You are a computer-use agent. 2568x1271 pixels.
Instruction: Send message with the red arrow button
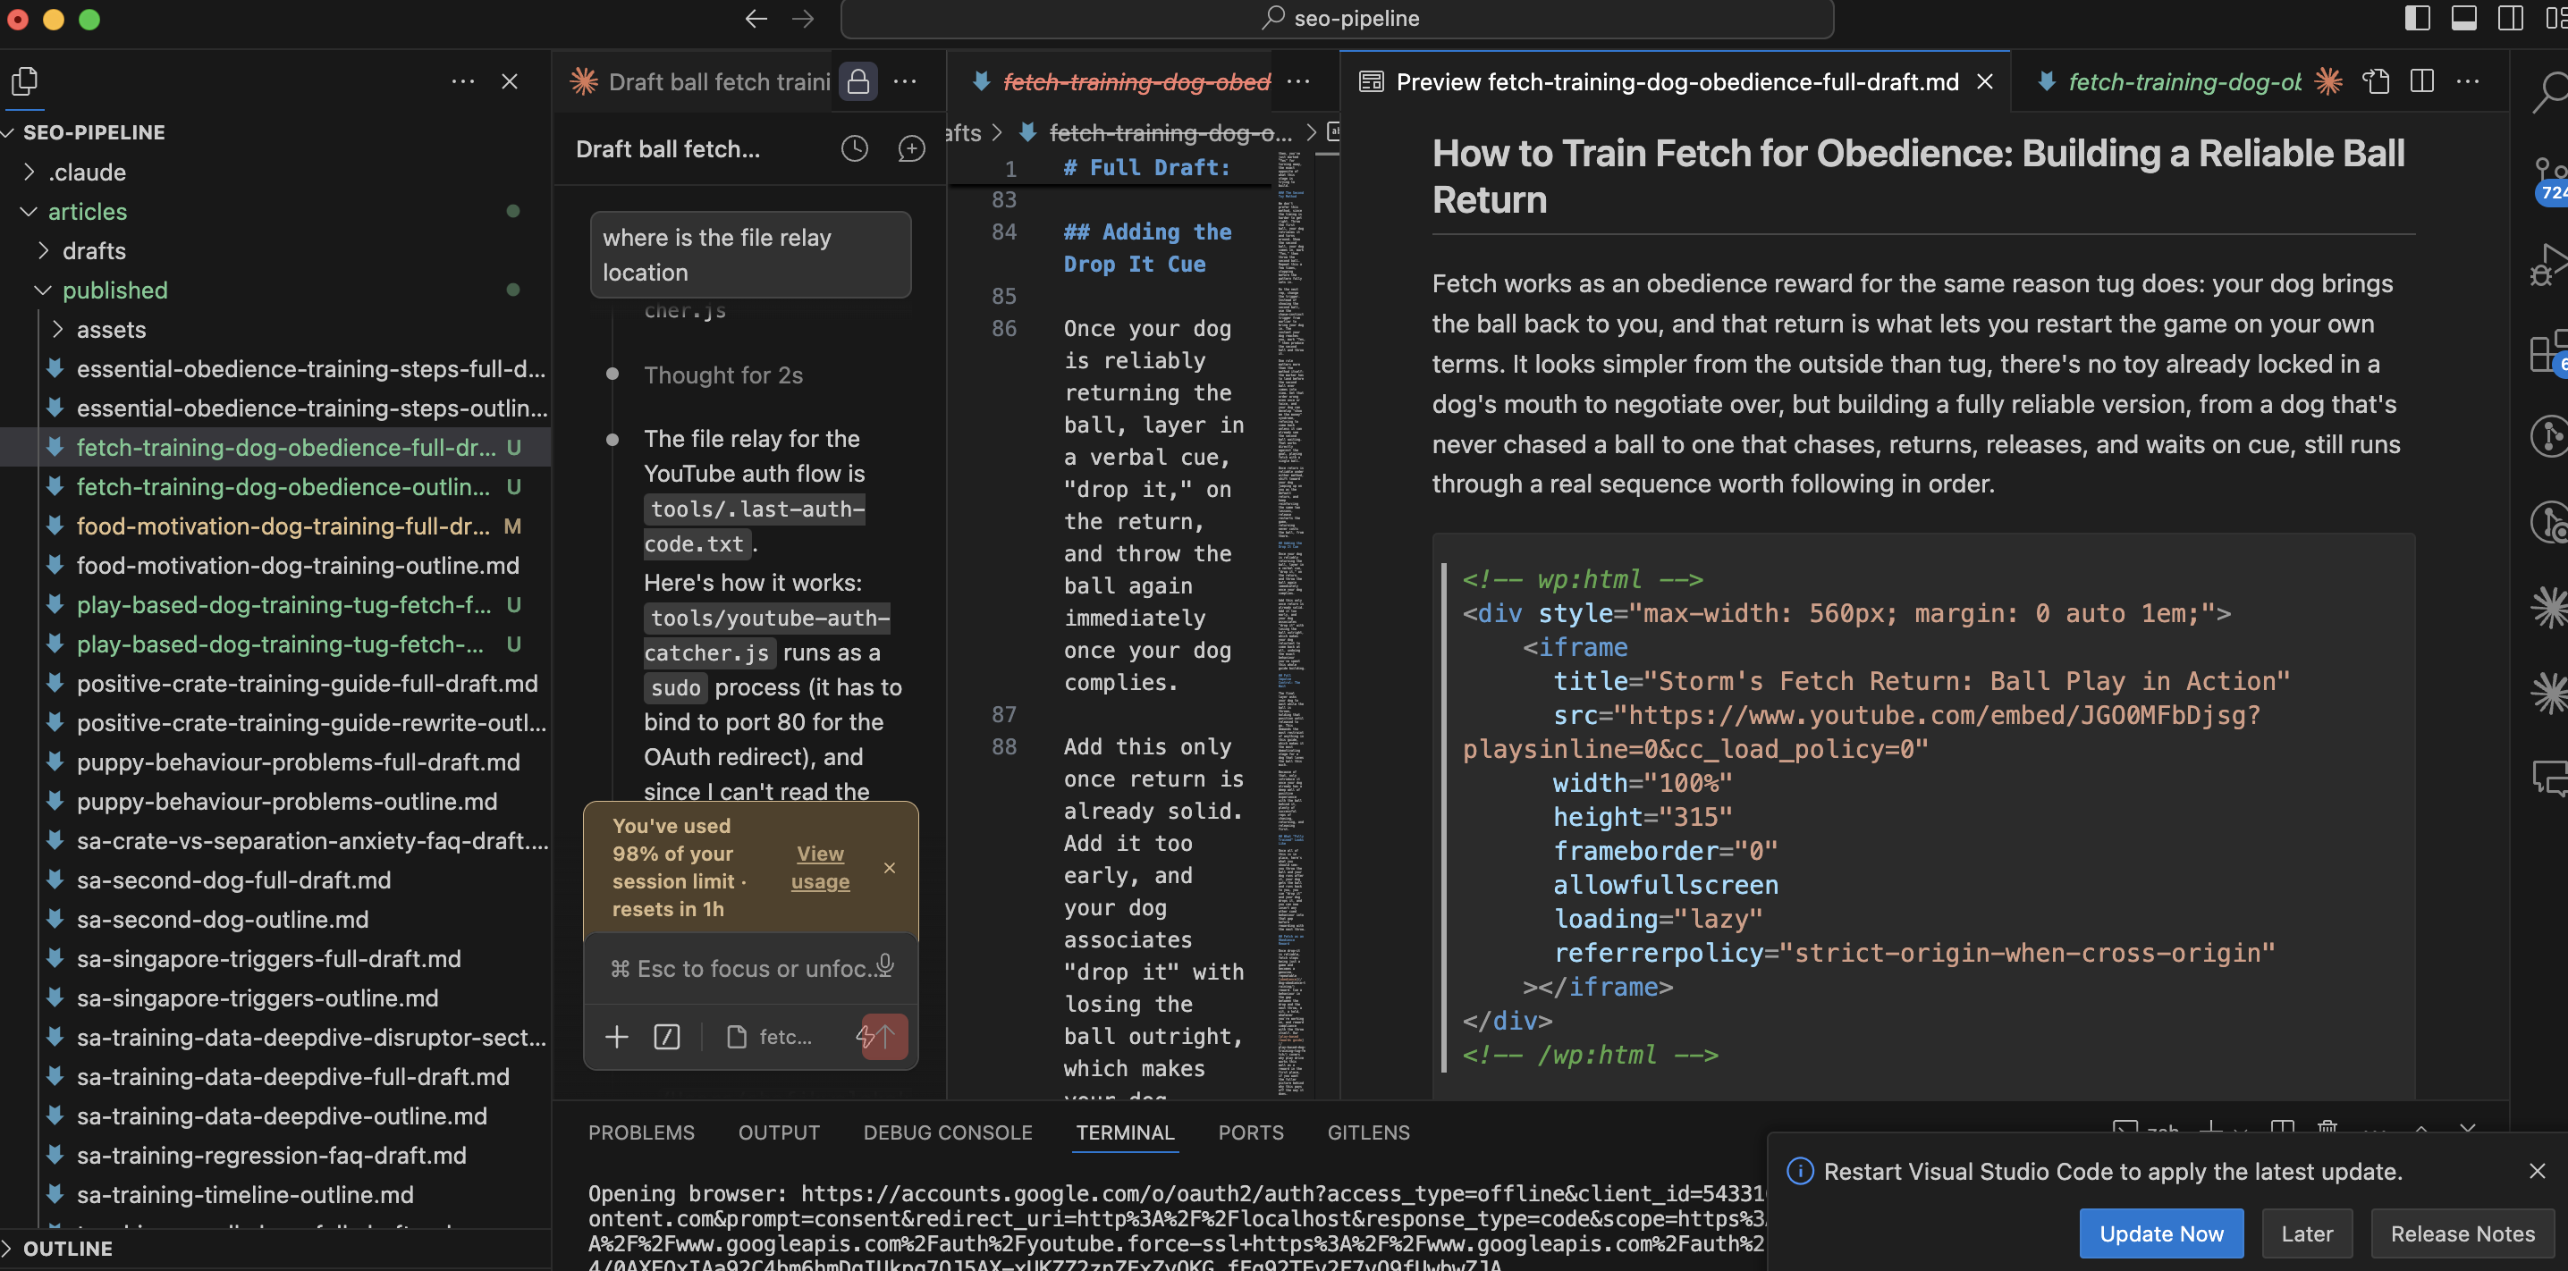pyautogui.click(x=883, y=1037)
